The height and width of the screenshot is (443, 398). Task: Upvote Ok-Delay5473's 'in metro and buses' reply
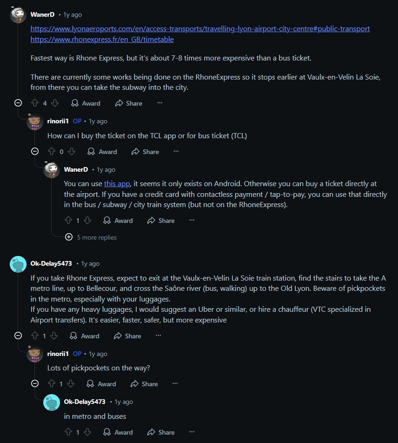click(x=68, y=432)
